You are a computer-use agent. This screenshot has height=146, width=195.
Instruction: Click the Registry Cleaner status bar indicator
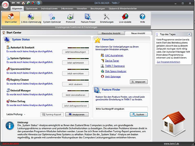pos(78,80)
